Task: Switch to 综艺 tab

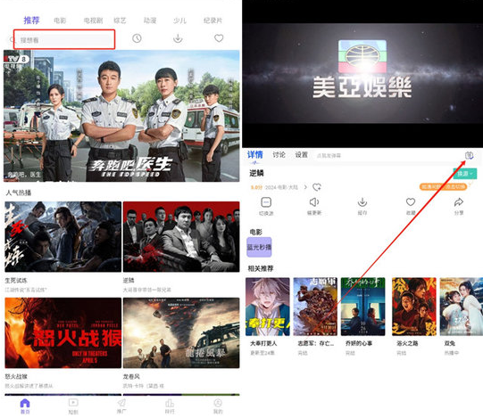Action: pos(120,20)
